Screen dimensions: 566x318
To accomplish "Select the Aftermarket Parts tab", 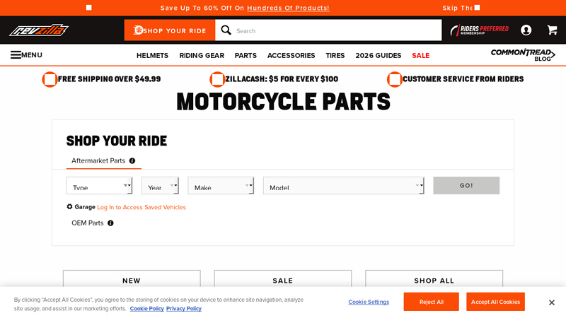I will [x=103, y=161].
